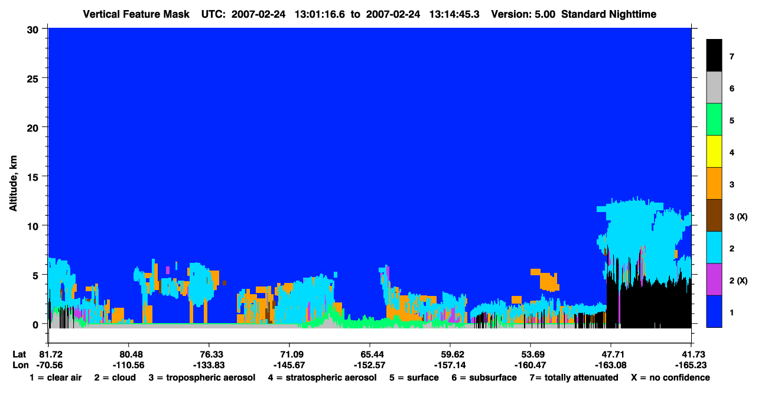This screenshot has width=768, height=394.
Task: Click 'Standard Nighttime' in the title
Action: pyautogui.click(x=608, y=14)
